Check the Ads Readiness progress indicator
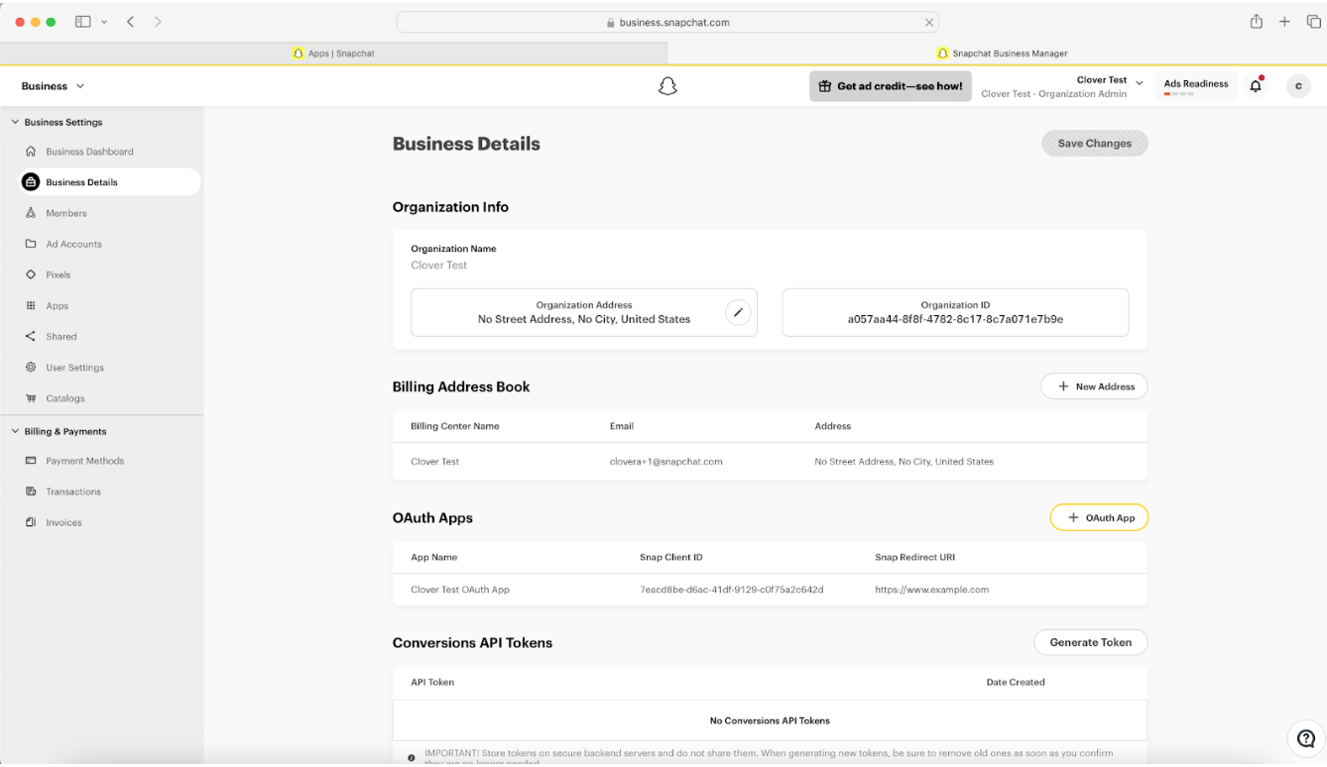This screenshot has width=1327, height=767. point(1195,83)
